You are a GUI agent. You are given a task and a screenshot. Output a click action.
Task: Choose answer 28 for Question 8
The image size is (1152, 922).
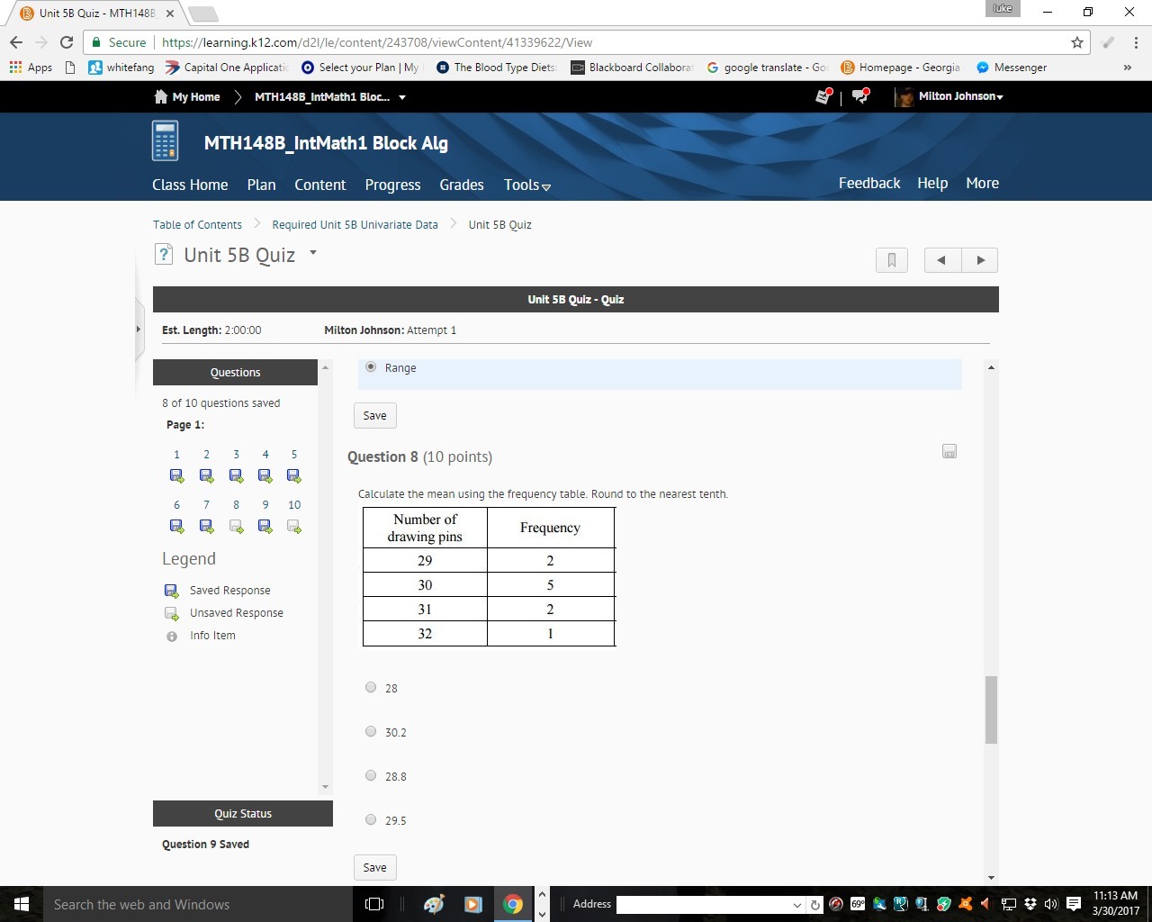(371, 687)
